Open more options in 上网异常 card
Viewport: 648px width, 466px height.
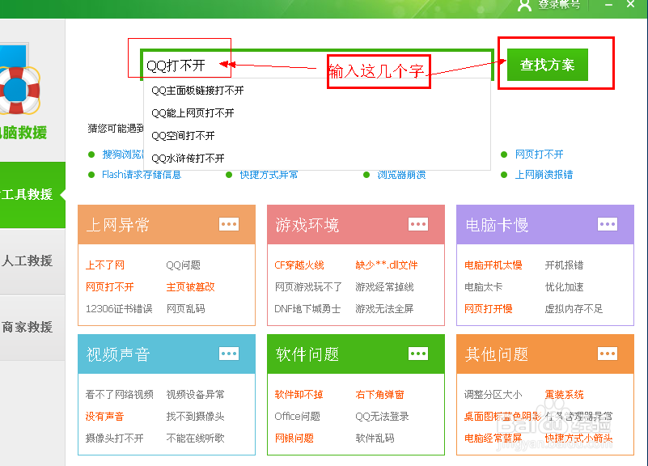(x=229, y=224)
